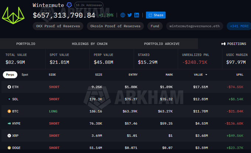Click HYPE UPNL -$136.68K
Screen dimensions: 251x153
pos(234,123)
